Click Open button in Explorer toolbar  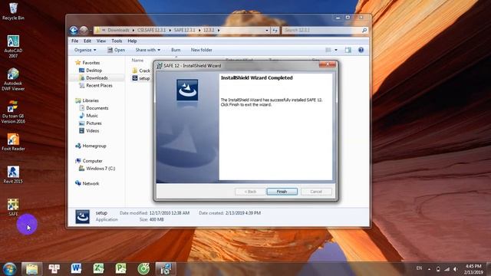116,50
